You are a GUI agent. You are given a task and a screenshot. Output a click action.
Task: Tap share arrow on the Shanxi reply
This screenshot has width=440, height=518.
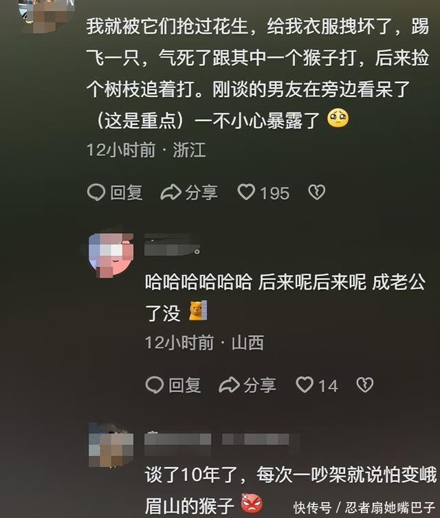(229, 385)
